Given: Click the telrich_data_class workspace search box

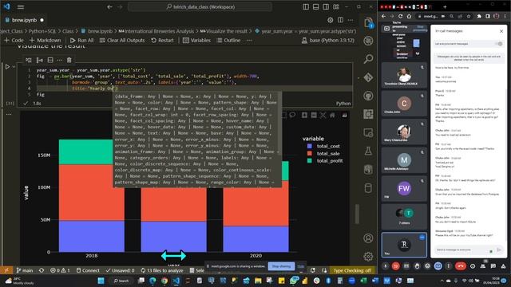Looking at the screenshot, I should 200,7.
